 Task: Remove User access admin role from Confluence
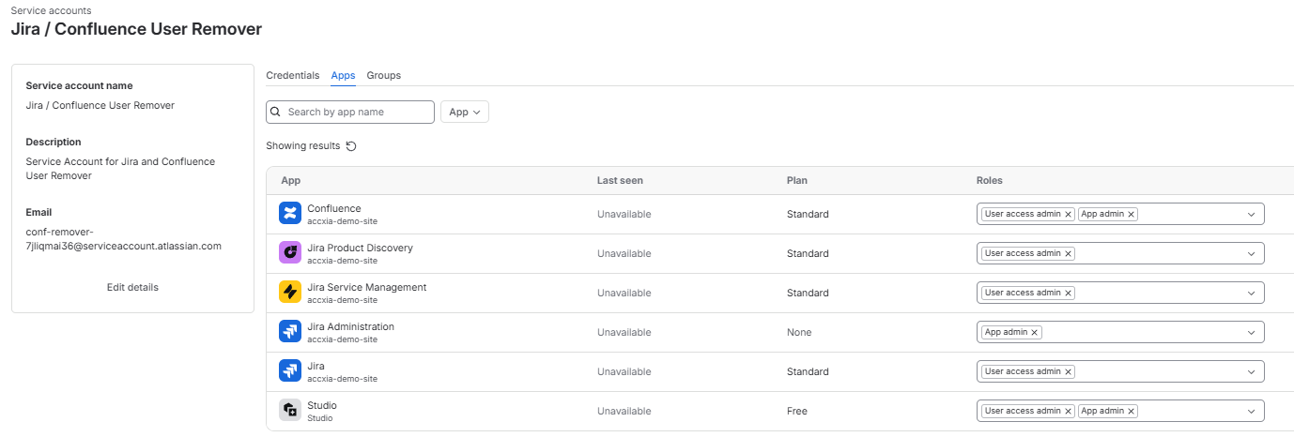(1068, 214)
